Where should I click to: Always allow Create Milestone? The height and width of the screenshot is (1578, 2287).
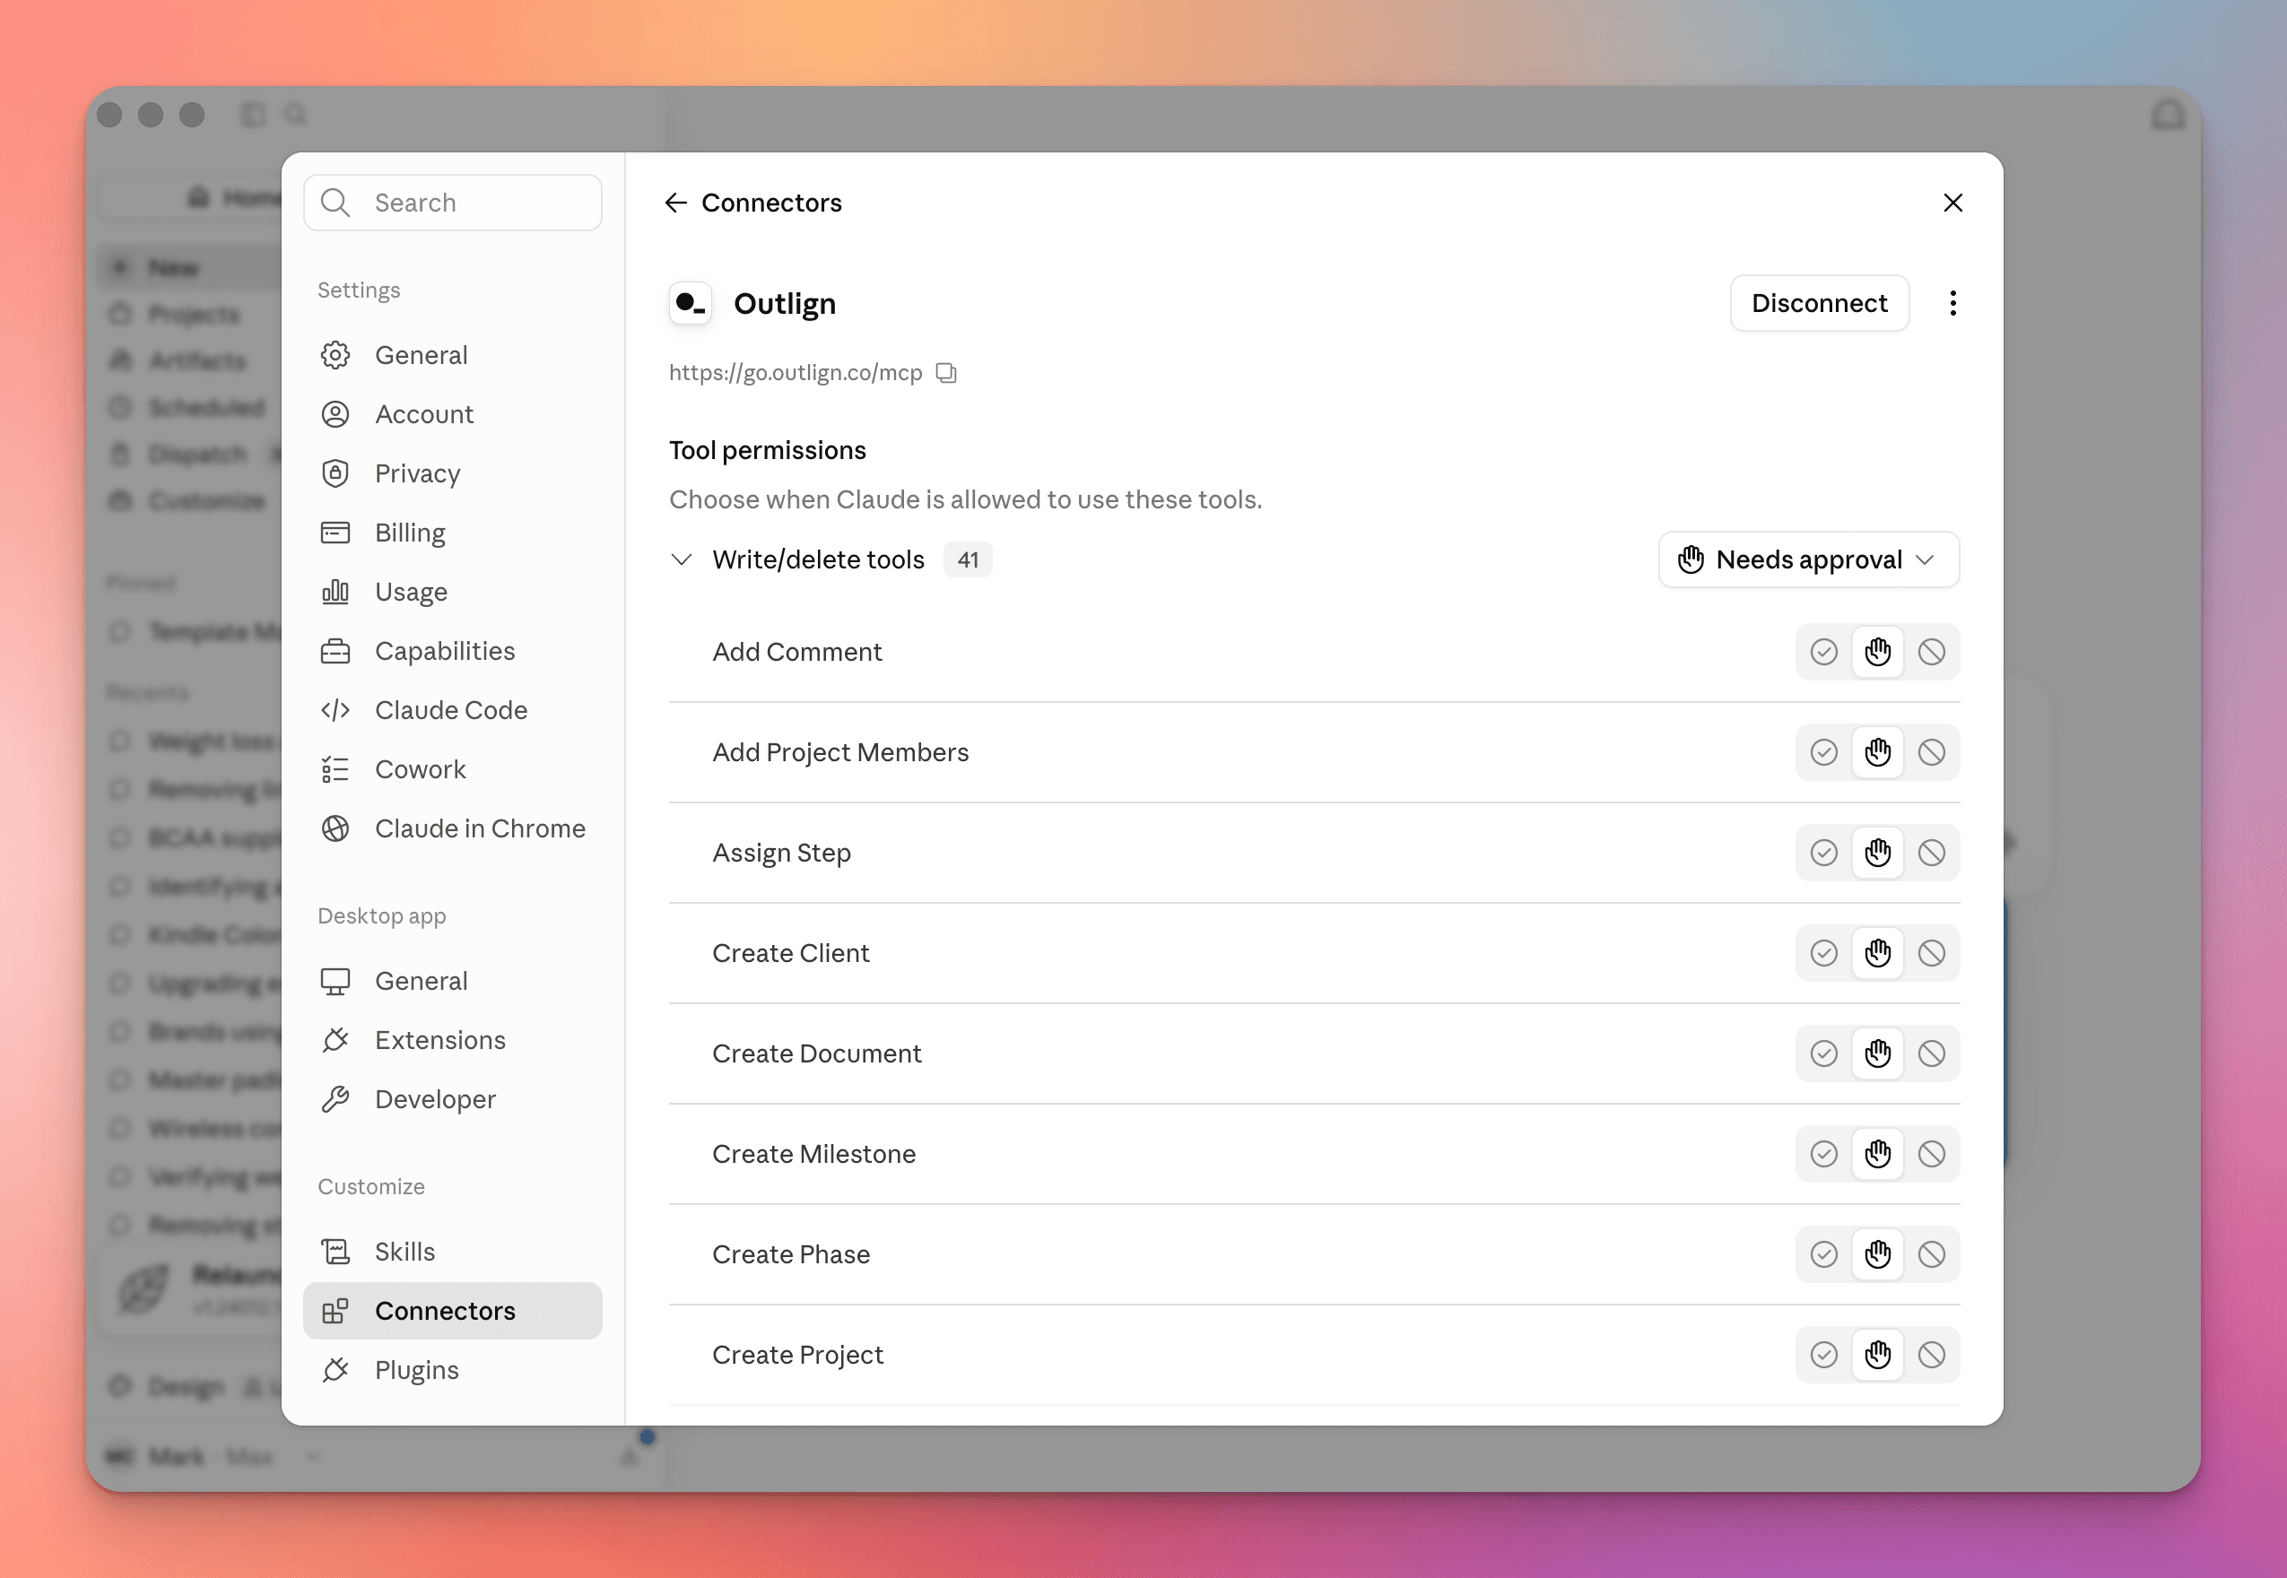click(x=1824, y=1154)
